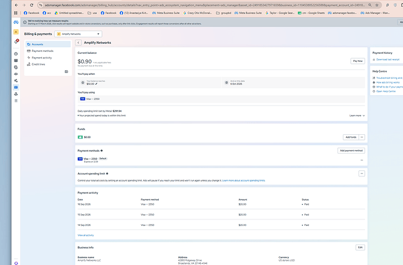Viewport: 403px width, 265px height.
Task: Click the magnifier icon in address bar
Action: [370, 5]
